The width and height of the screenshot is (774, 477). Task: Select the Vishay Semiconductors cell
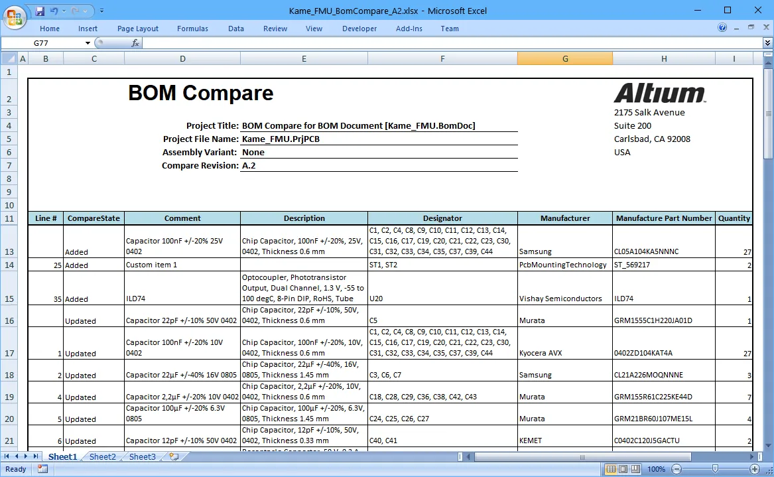click(565, 289)
